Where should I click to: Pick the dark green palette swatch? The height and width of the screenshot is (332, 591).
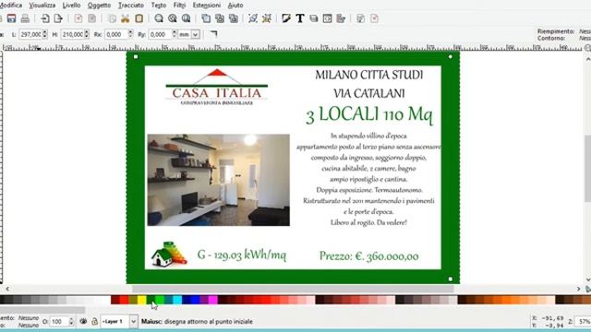pyautogui.click(x=151, y=300)
